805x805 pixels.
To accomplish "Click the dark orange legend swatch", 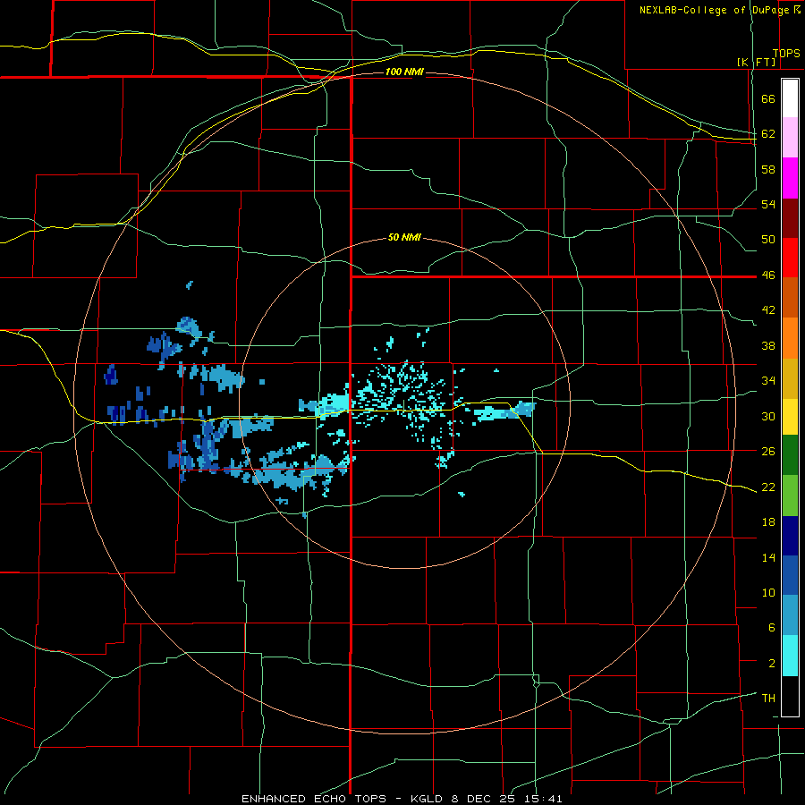I will tap(790, 298).
